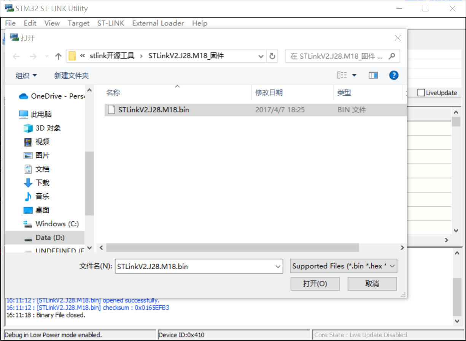Screen dimensions: 466x341
Task: Click 新建文件夹 button
Action: (x=72, y=76)
